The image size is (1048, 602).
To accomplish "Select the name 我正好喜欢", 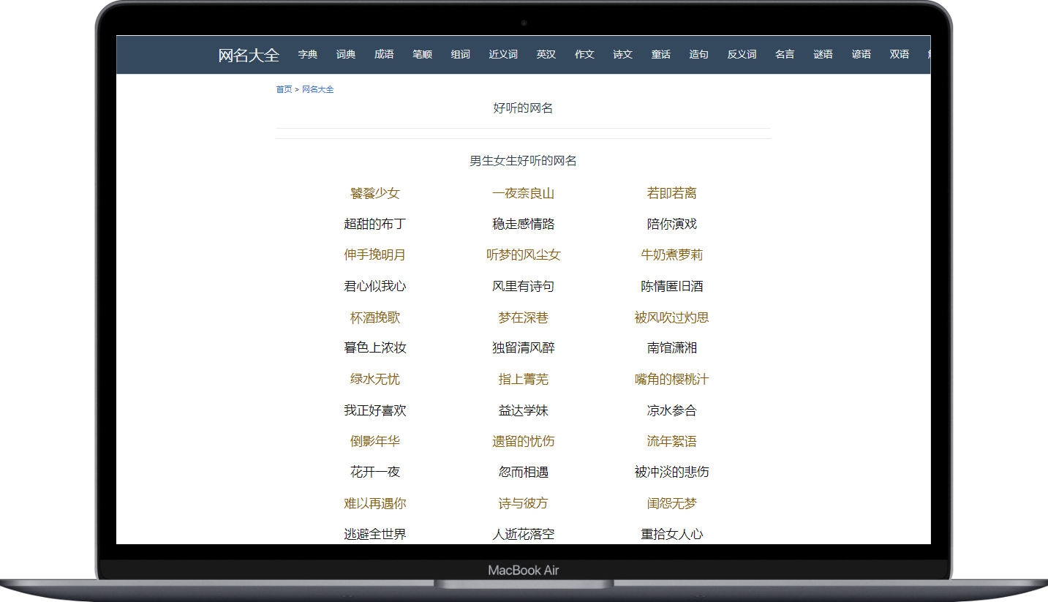I will (375, 410).
